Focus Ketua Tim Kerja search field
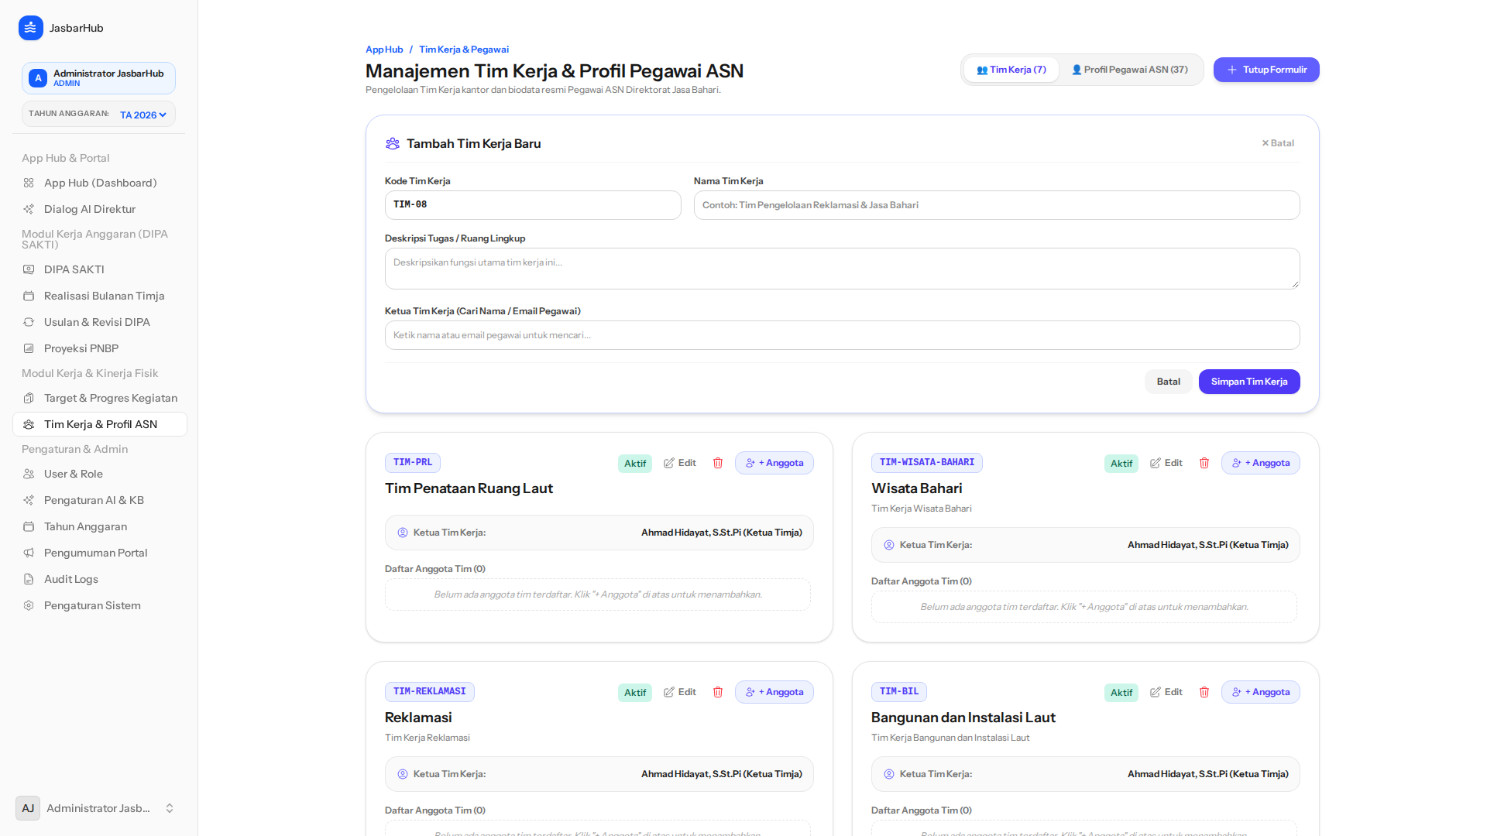This screenshot has width=1487, height=836. point(842,335)
